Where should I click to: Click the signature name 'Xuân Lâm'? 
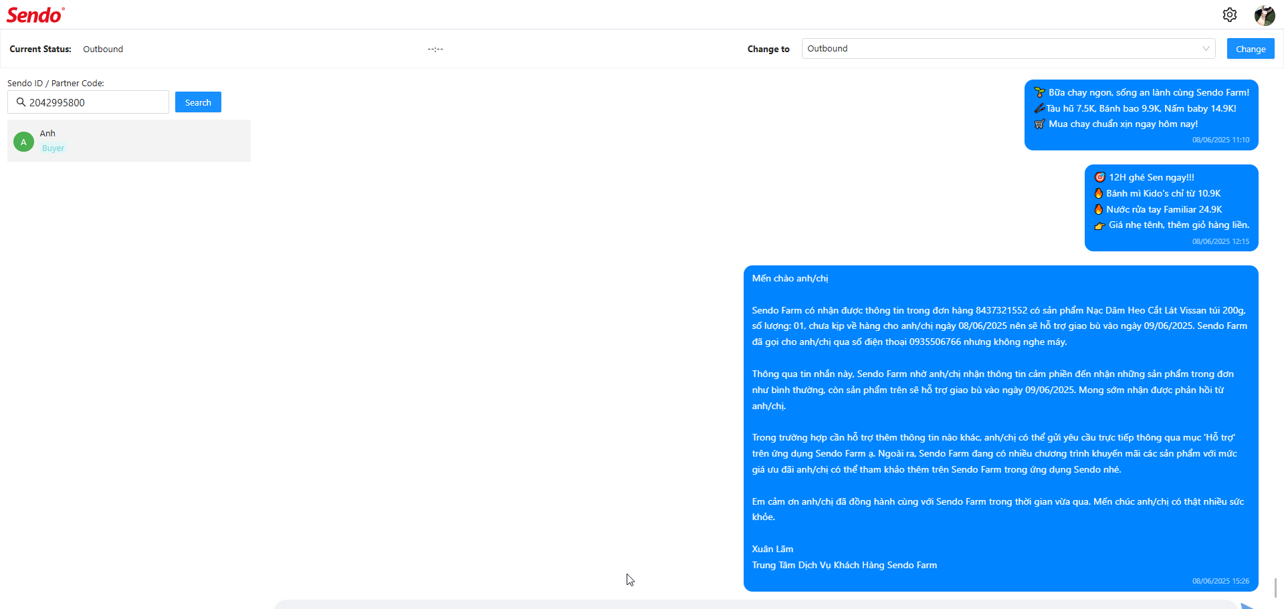pyautogui.click(x=772, y=549)
